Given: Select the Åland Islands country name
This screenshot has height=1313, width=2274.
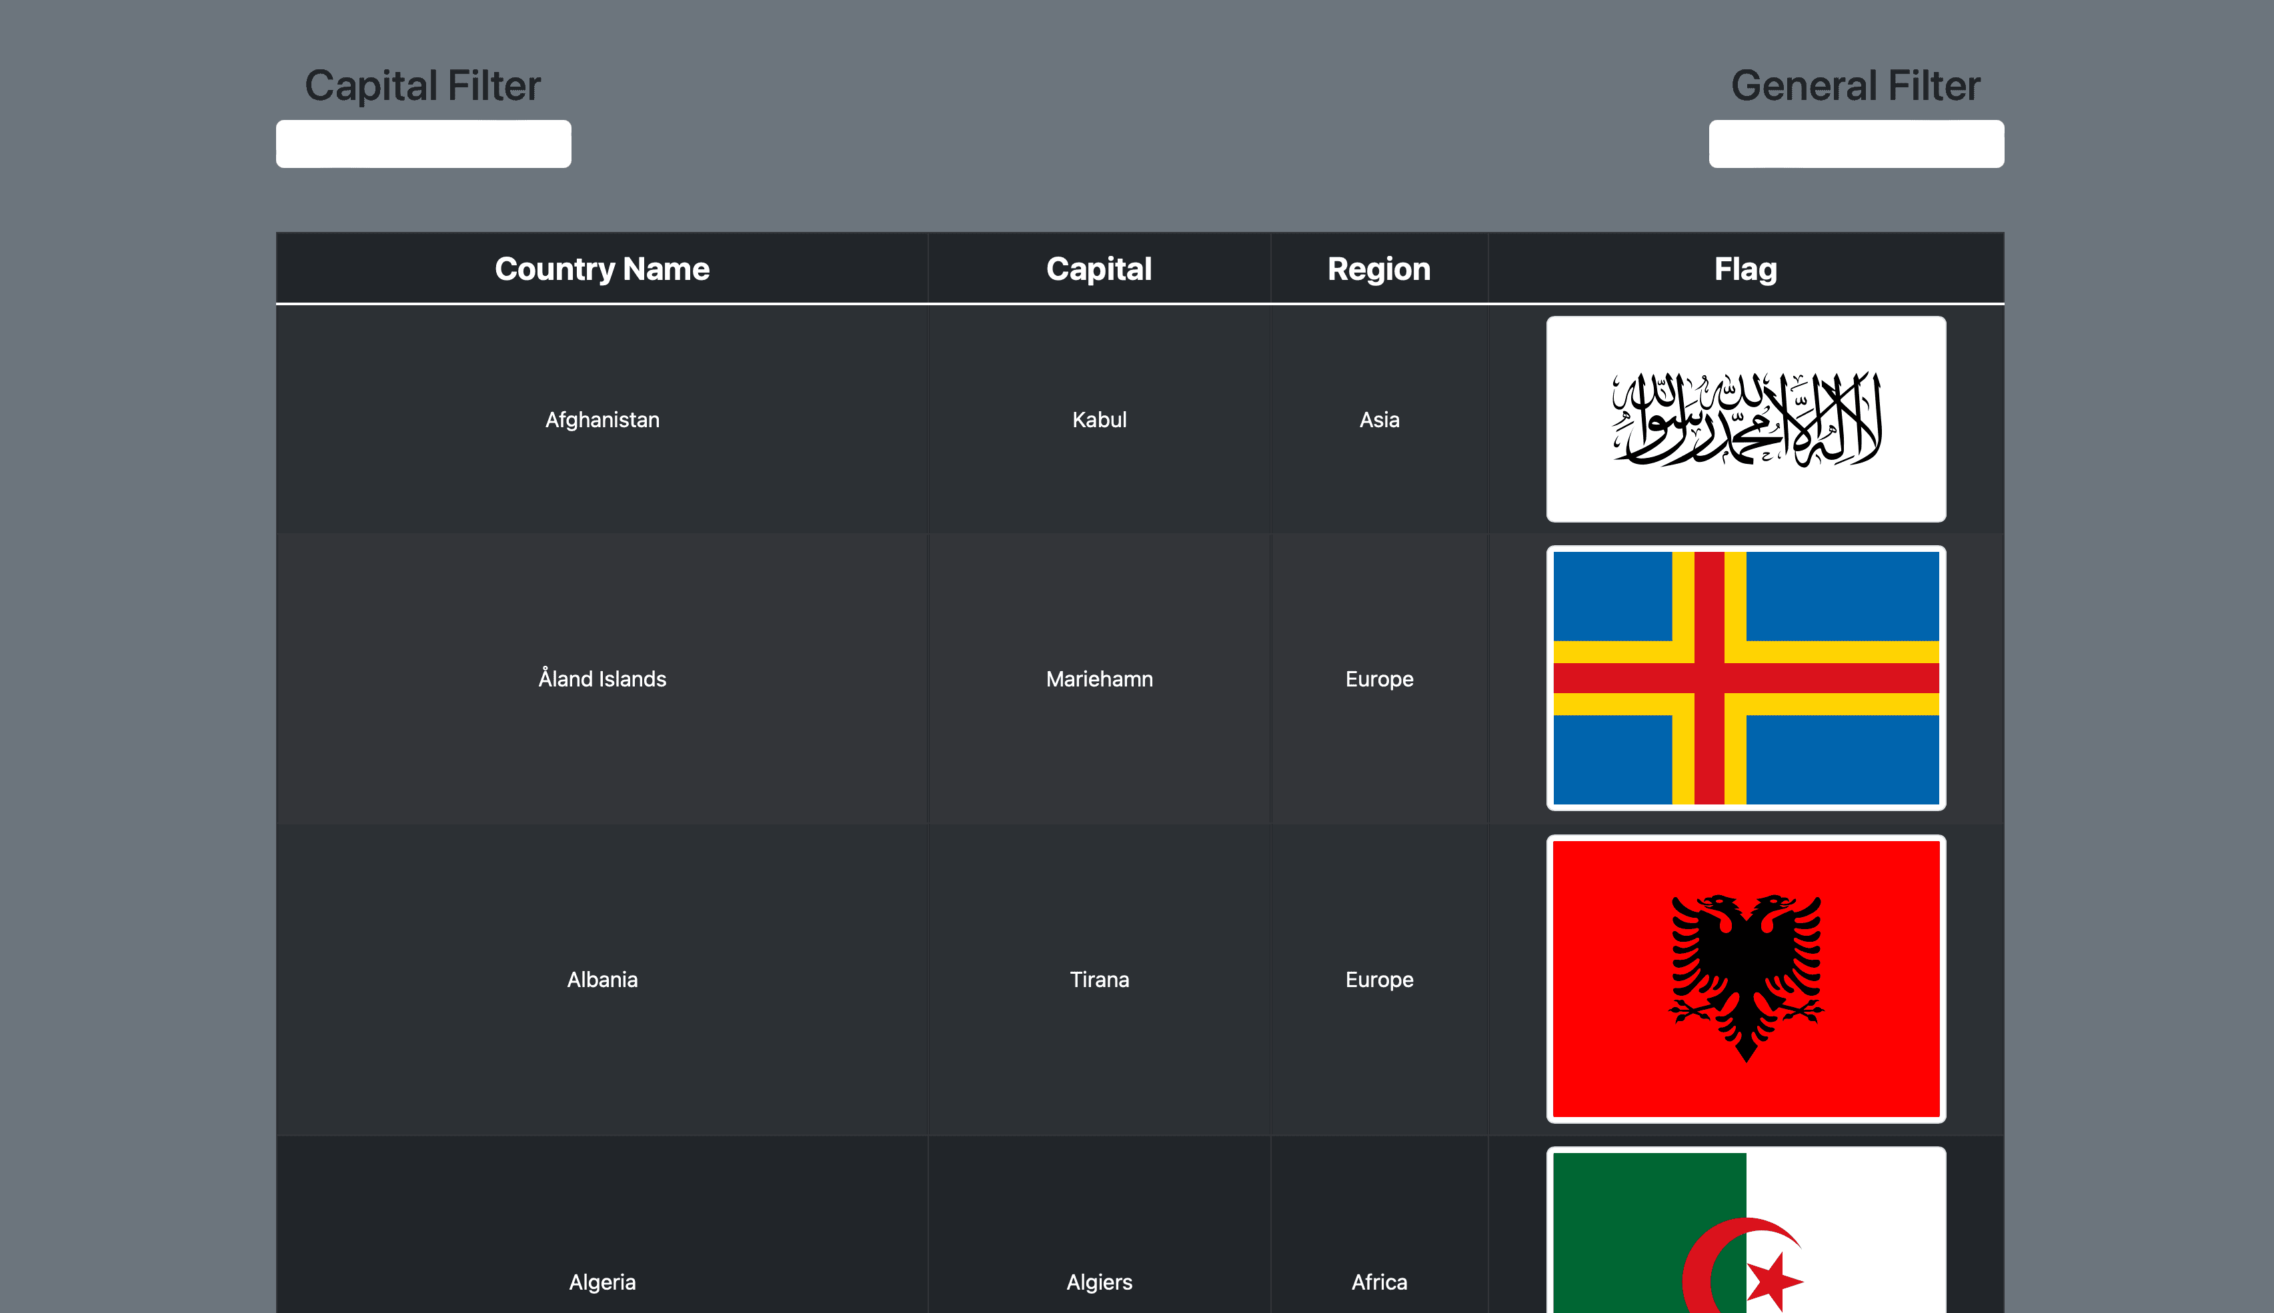Looking at the screenshot, I should [602, 679].
